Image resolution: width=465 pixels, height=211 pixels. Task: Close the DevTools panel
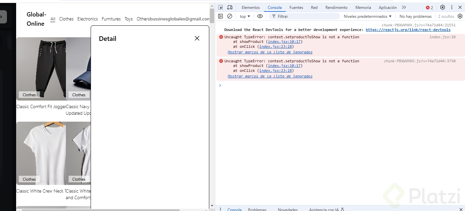tap(460, 7)
